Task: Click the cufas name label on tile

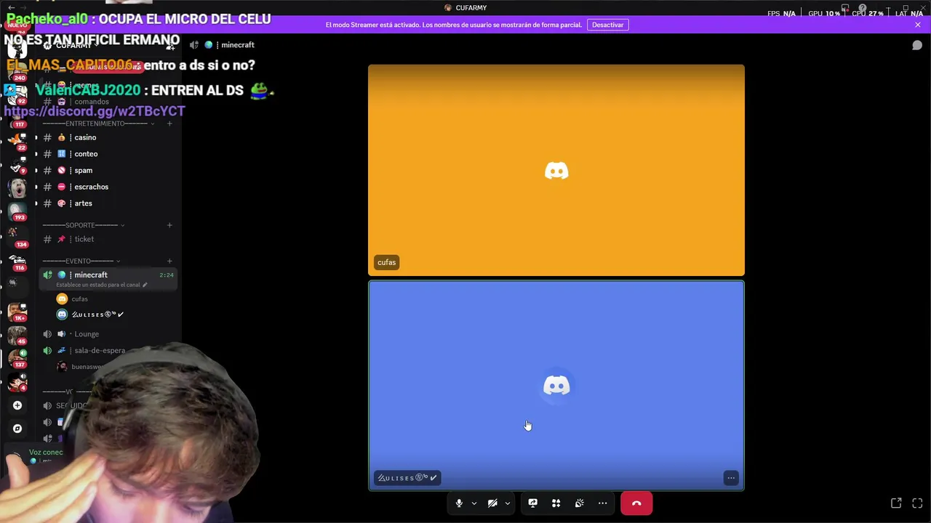Action: [386, 262]
